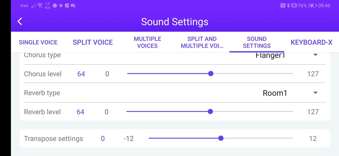Tap the Wi-Fi status icon
Image resolution: width=339 pixels, height=156 pixels.
tap(40, 5)
